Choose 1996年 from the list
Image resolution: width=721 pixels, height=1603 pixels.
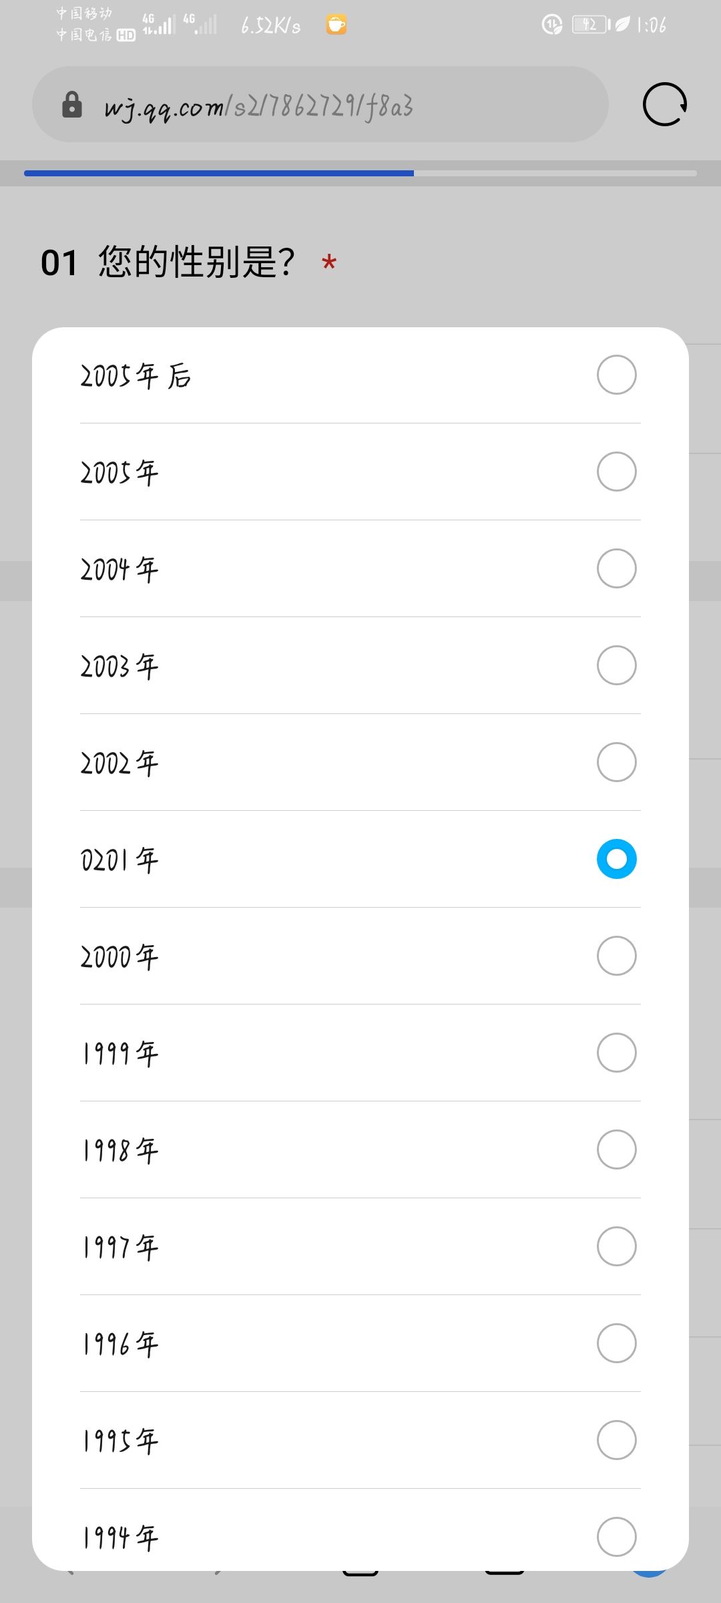pyautogui.click(x=360, y=1343)
